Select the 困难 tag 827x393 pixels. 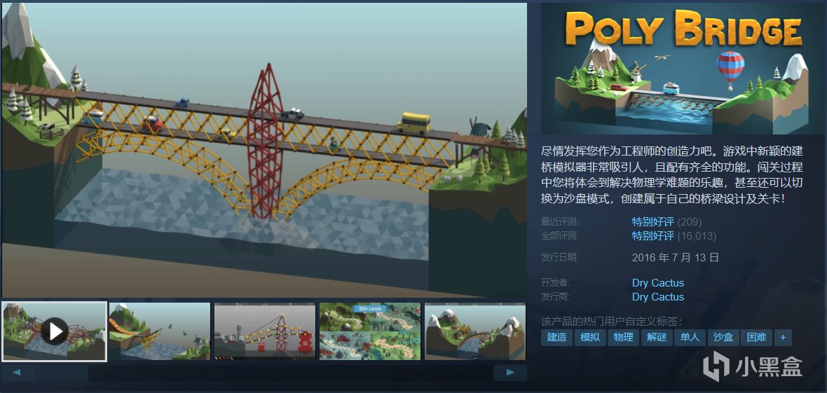[756, 338]
